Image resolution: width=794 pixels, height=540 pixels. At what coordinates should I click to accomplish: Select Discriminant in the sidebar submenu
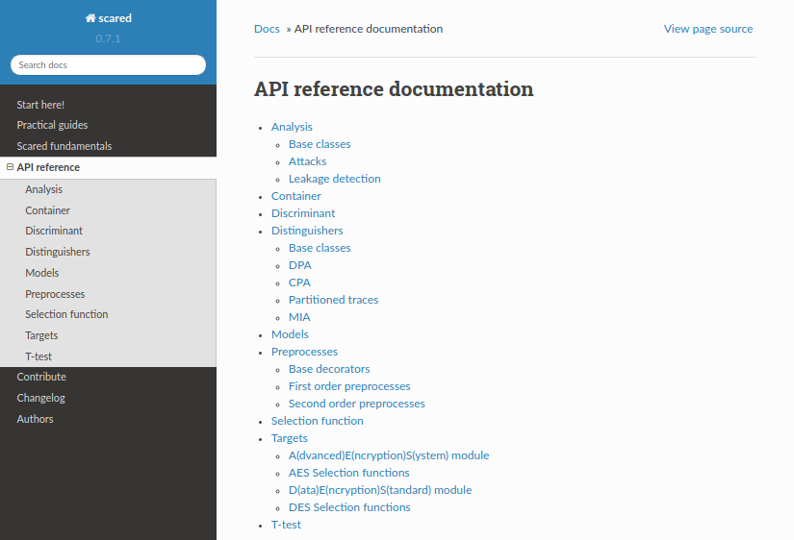tap(54, 231)
